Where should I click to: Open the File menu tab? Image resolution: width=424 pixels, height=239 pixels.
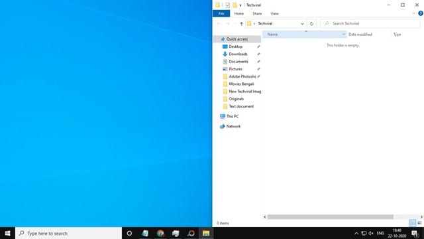click(x=221, y=13)
